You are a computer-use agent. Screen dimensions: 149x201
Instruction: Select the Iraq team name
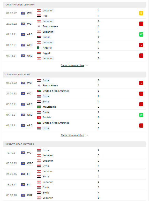click(45, 16)
